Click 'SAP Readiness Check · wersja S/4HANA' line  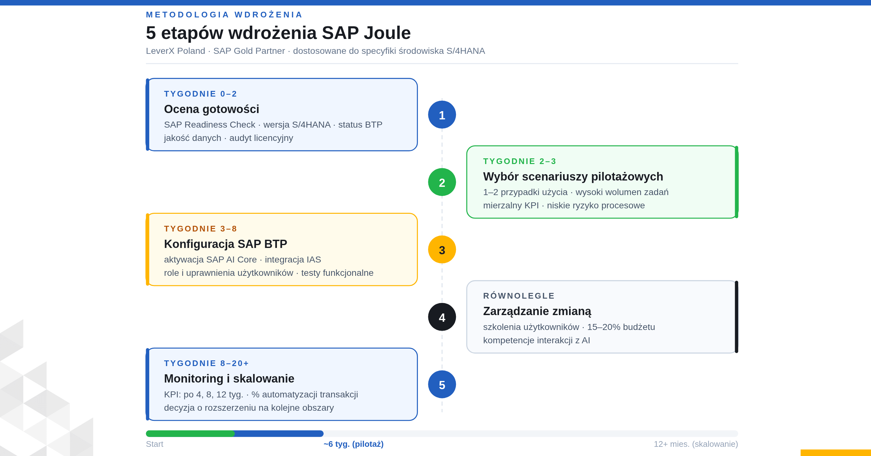[273, 125]
